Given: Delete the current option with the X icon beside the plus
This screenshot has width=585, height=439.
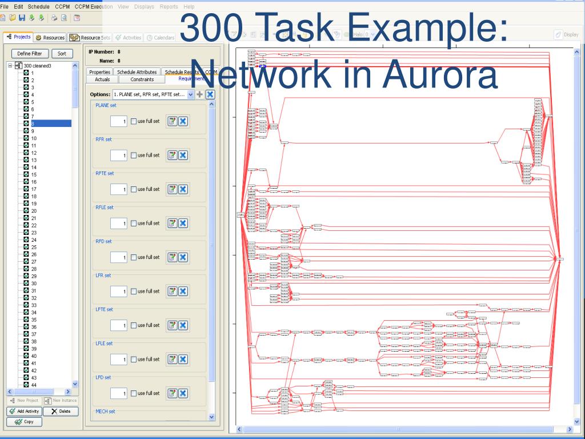Looking at the screenshot, I should (x=210, y=94).
